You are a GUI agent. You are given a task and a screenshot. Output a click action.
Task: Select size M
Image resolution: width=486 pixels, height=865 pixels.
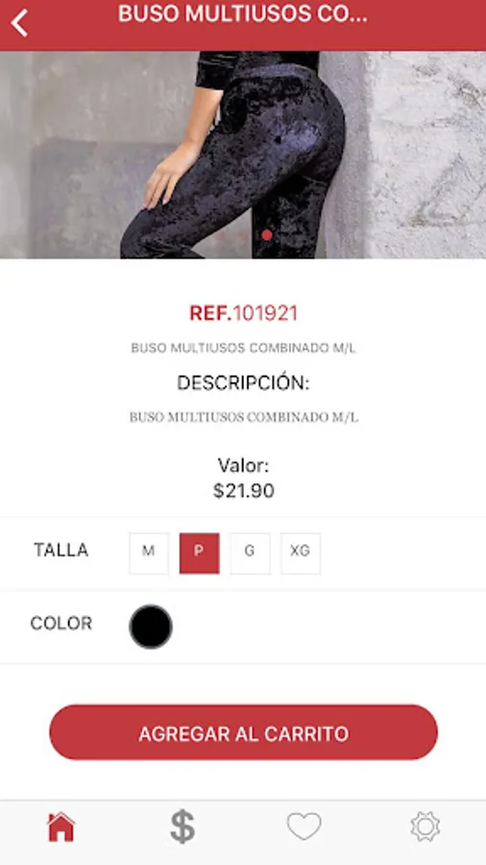tap(149, 554)
